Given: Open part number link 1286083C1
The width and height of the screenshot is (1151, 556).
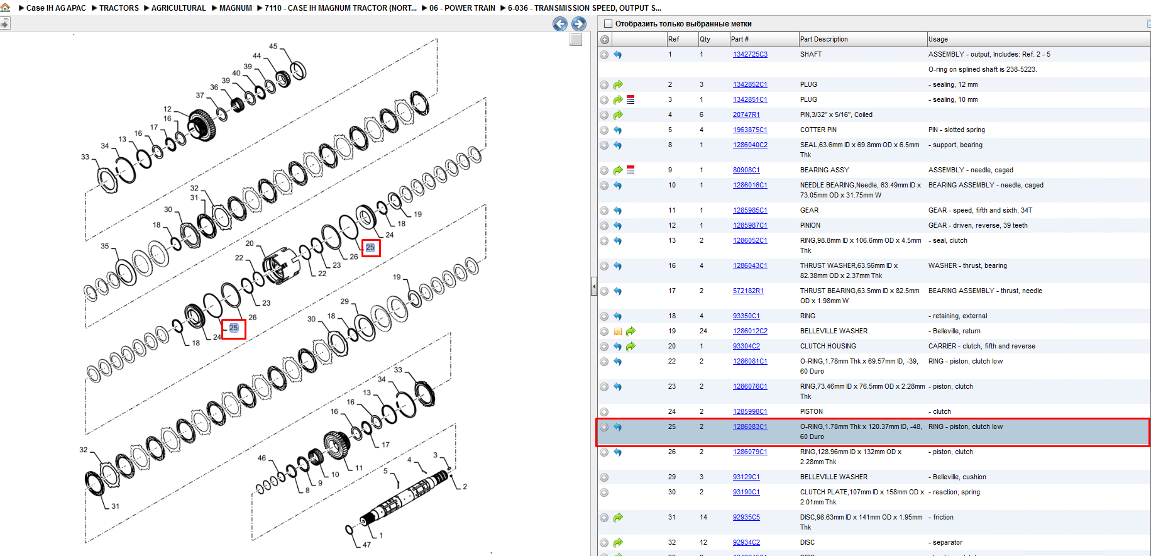Looking at the screenshot, I should 750,427.
